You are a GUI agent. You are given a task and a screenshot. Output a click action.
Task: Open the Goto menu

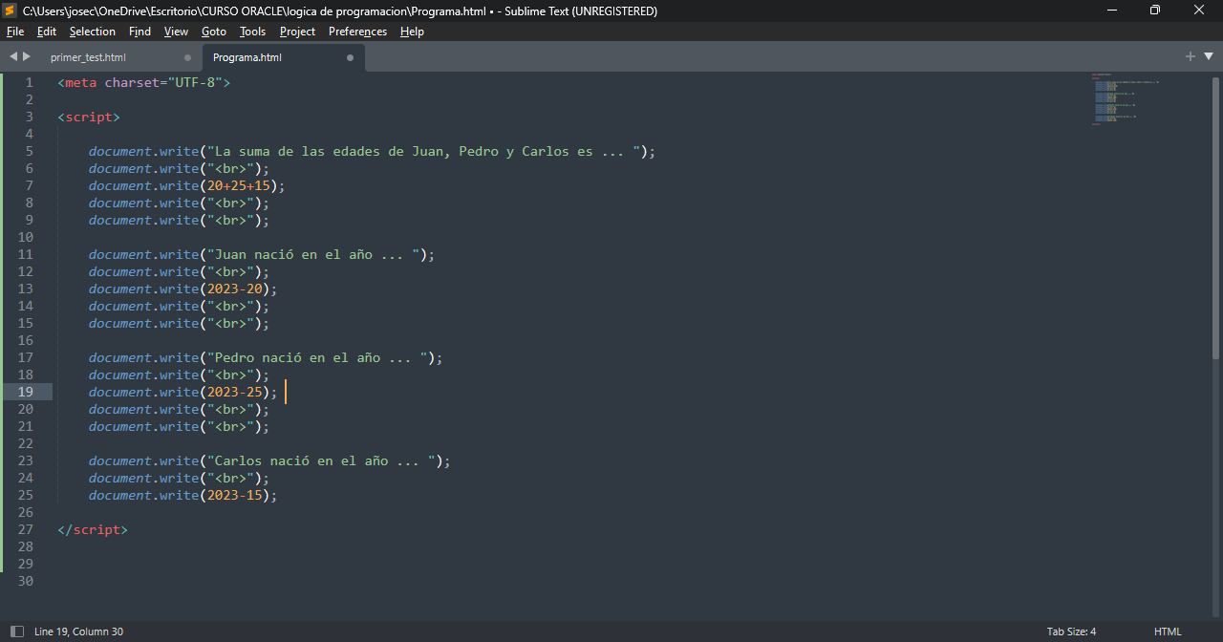point(214,32)
